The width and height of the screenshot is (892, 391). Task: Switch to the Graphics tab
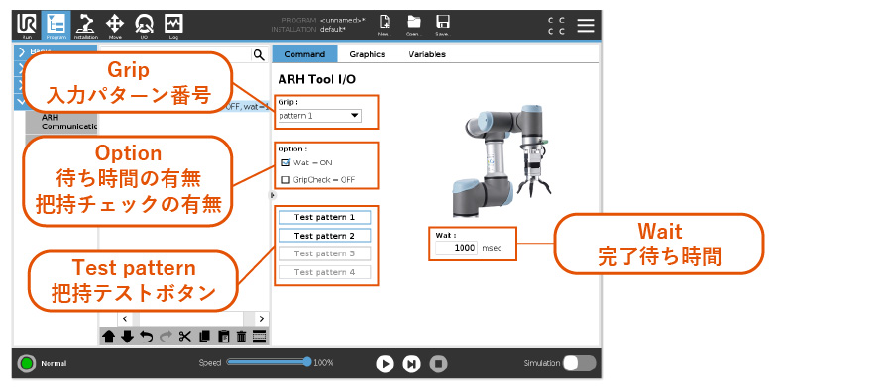click(x=367, y=54)
